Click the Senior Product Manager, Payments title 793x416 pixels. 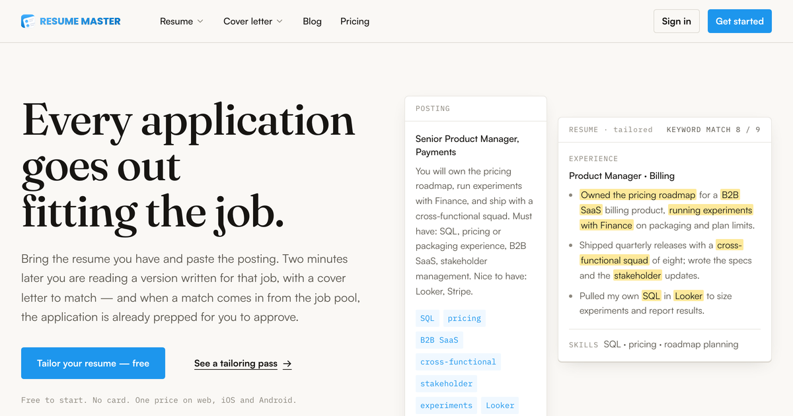coord(467,145)
